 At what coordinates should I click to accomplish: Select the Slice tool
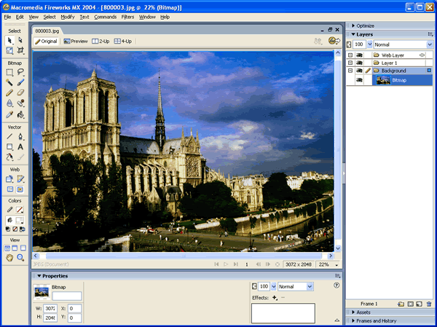coord(20,178)
